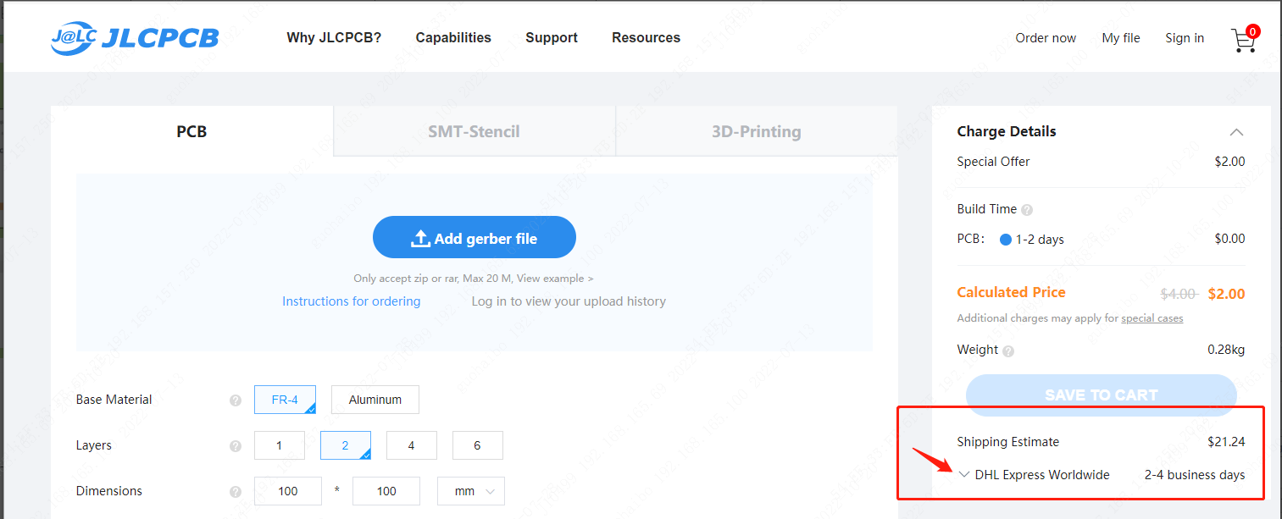The height and width of the screenshot is (519, 1282).
Task: Choose 1 layer option
Action: (279, 445)
